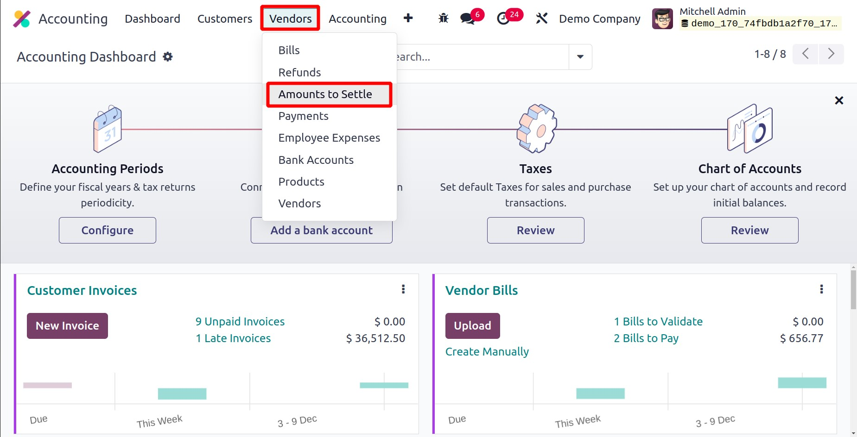Open the Customers menu
The image size is (857, 437).
225,19
